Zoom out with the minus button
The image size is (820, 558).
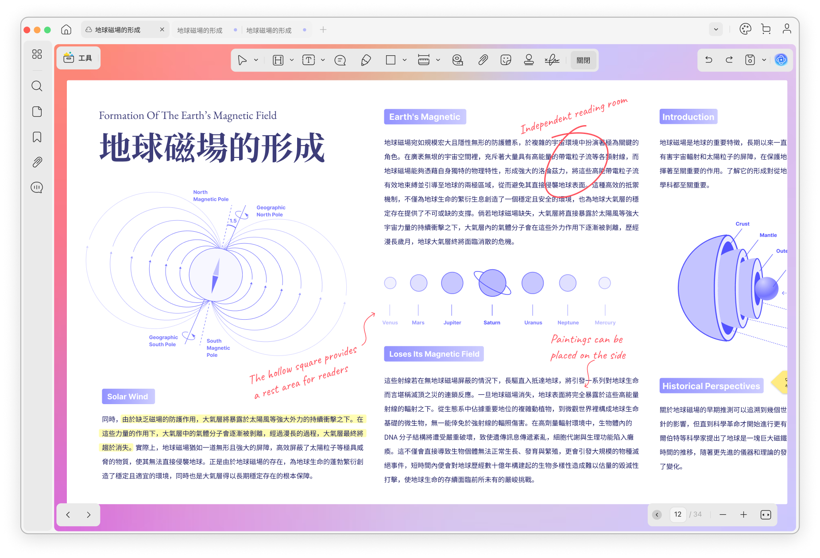click(723, 515)
